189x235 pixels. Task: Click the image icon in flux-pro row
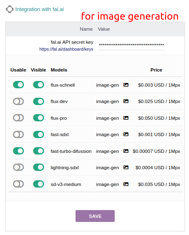[126, 118]
